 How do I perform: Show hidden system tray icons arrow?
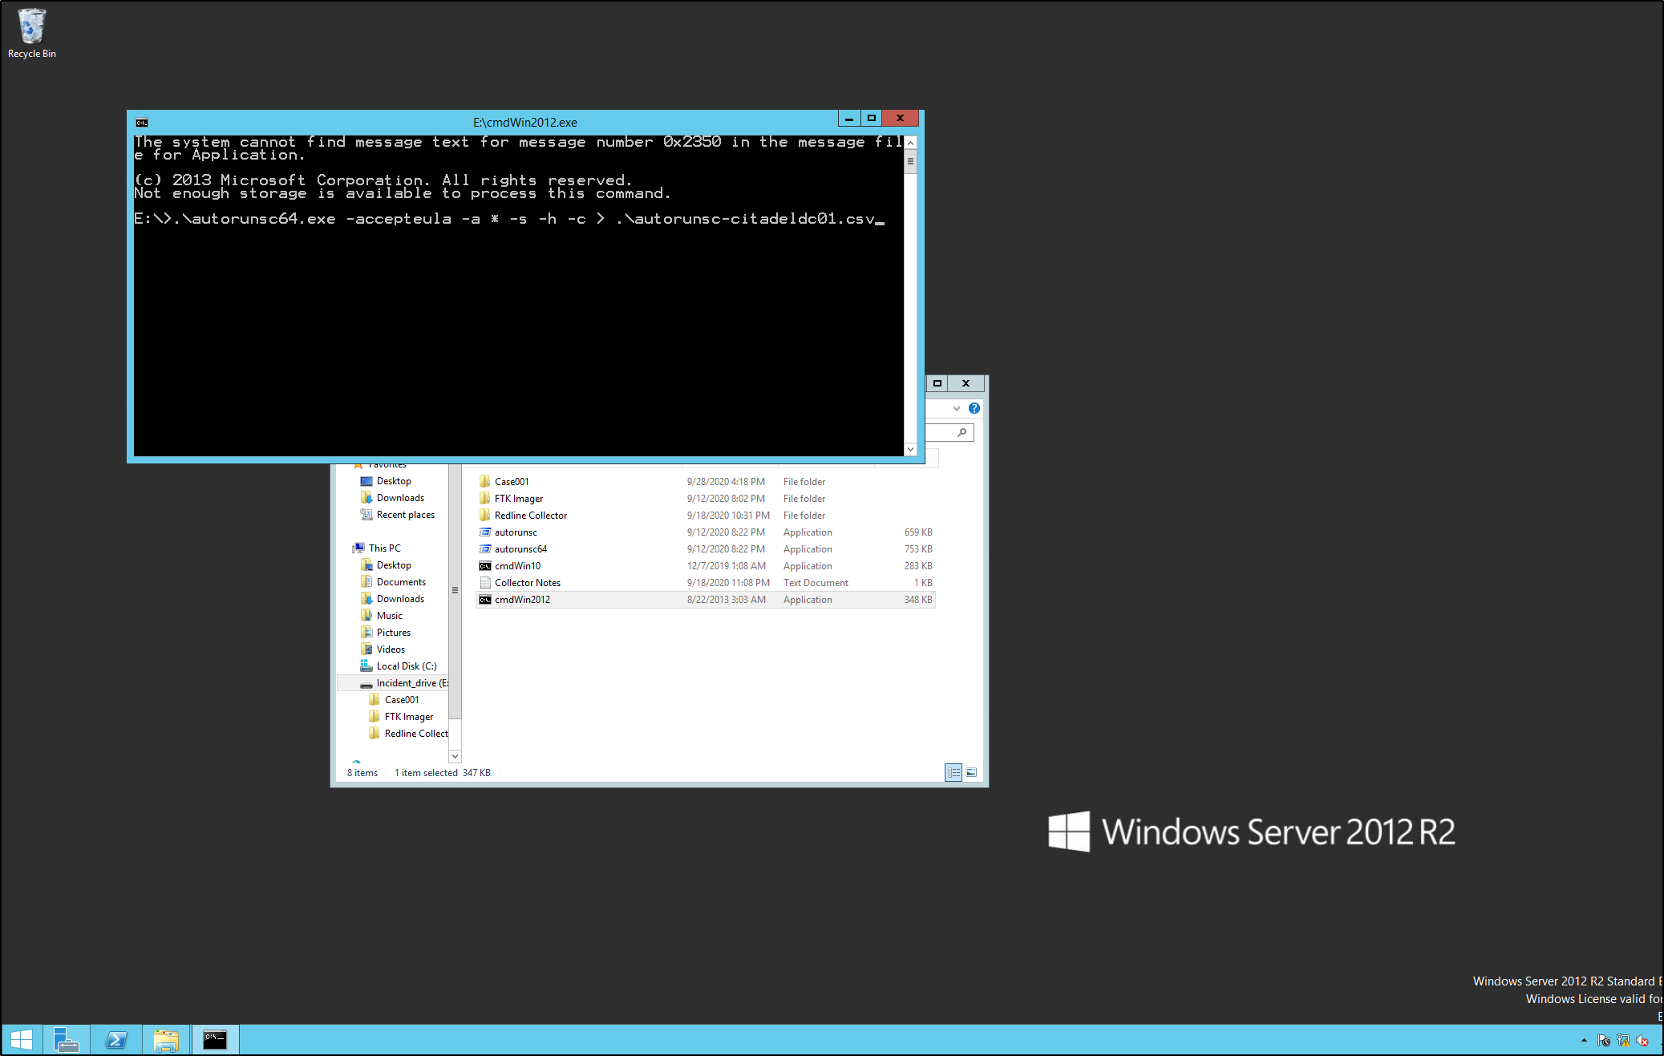[x=1584, y=1041]
